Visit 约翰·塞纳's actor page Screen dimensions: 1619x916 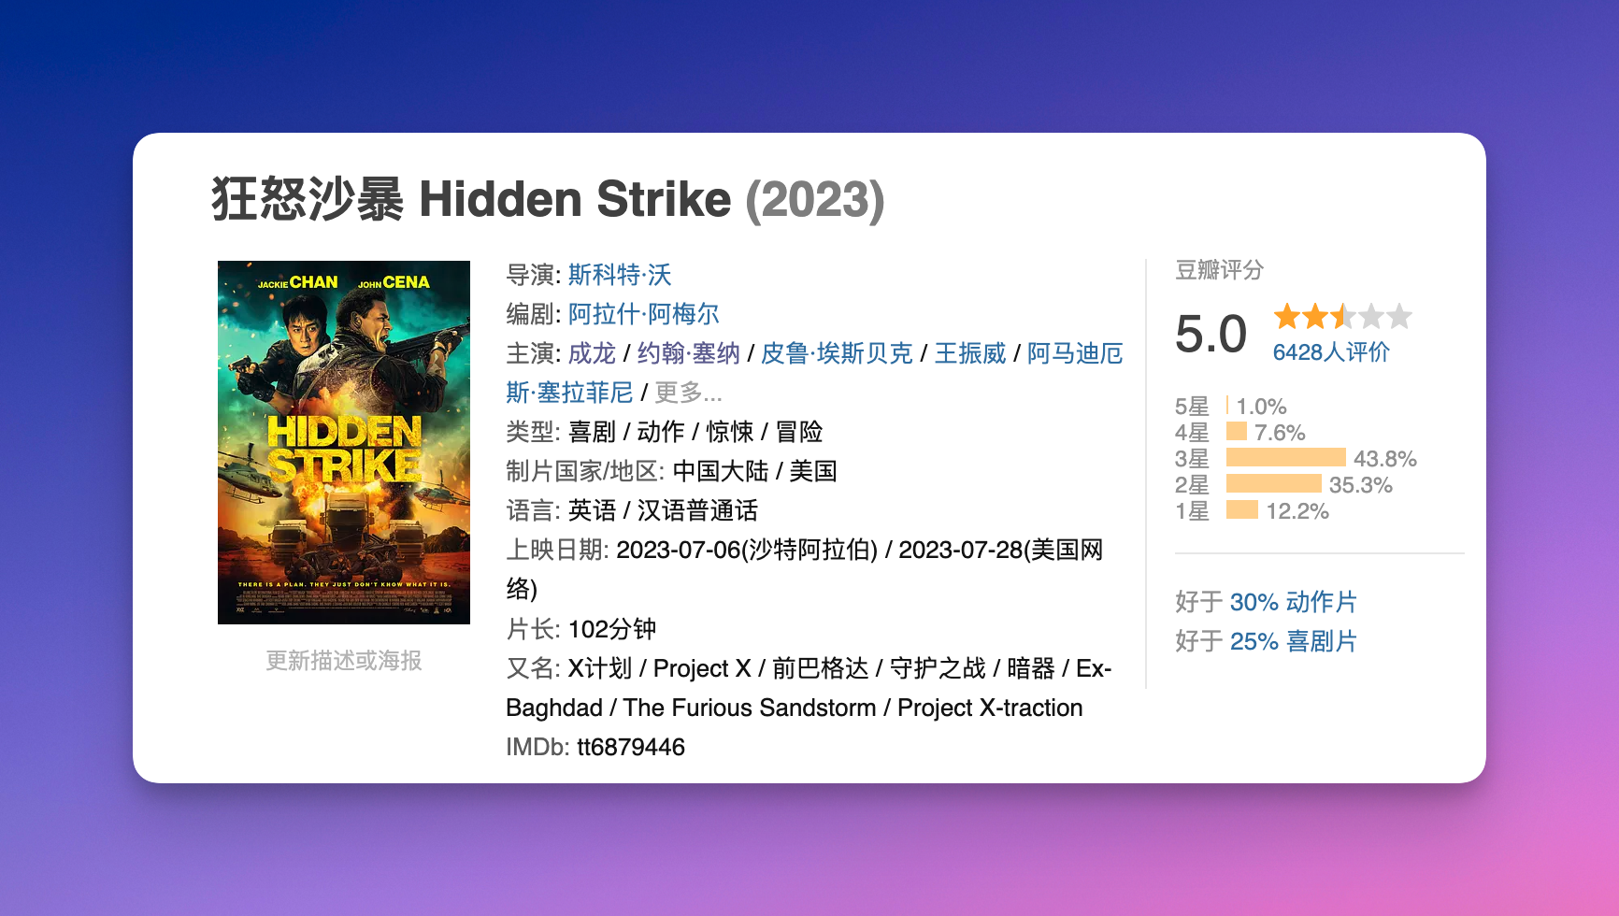[688, 353]
